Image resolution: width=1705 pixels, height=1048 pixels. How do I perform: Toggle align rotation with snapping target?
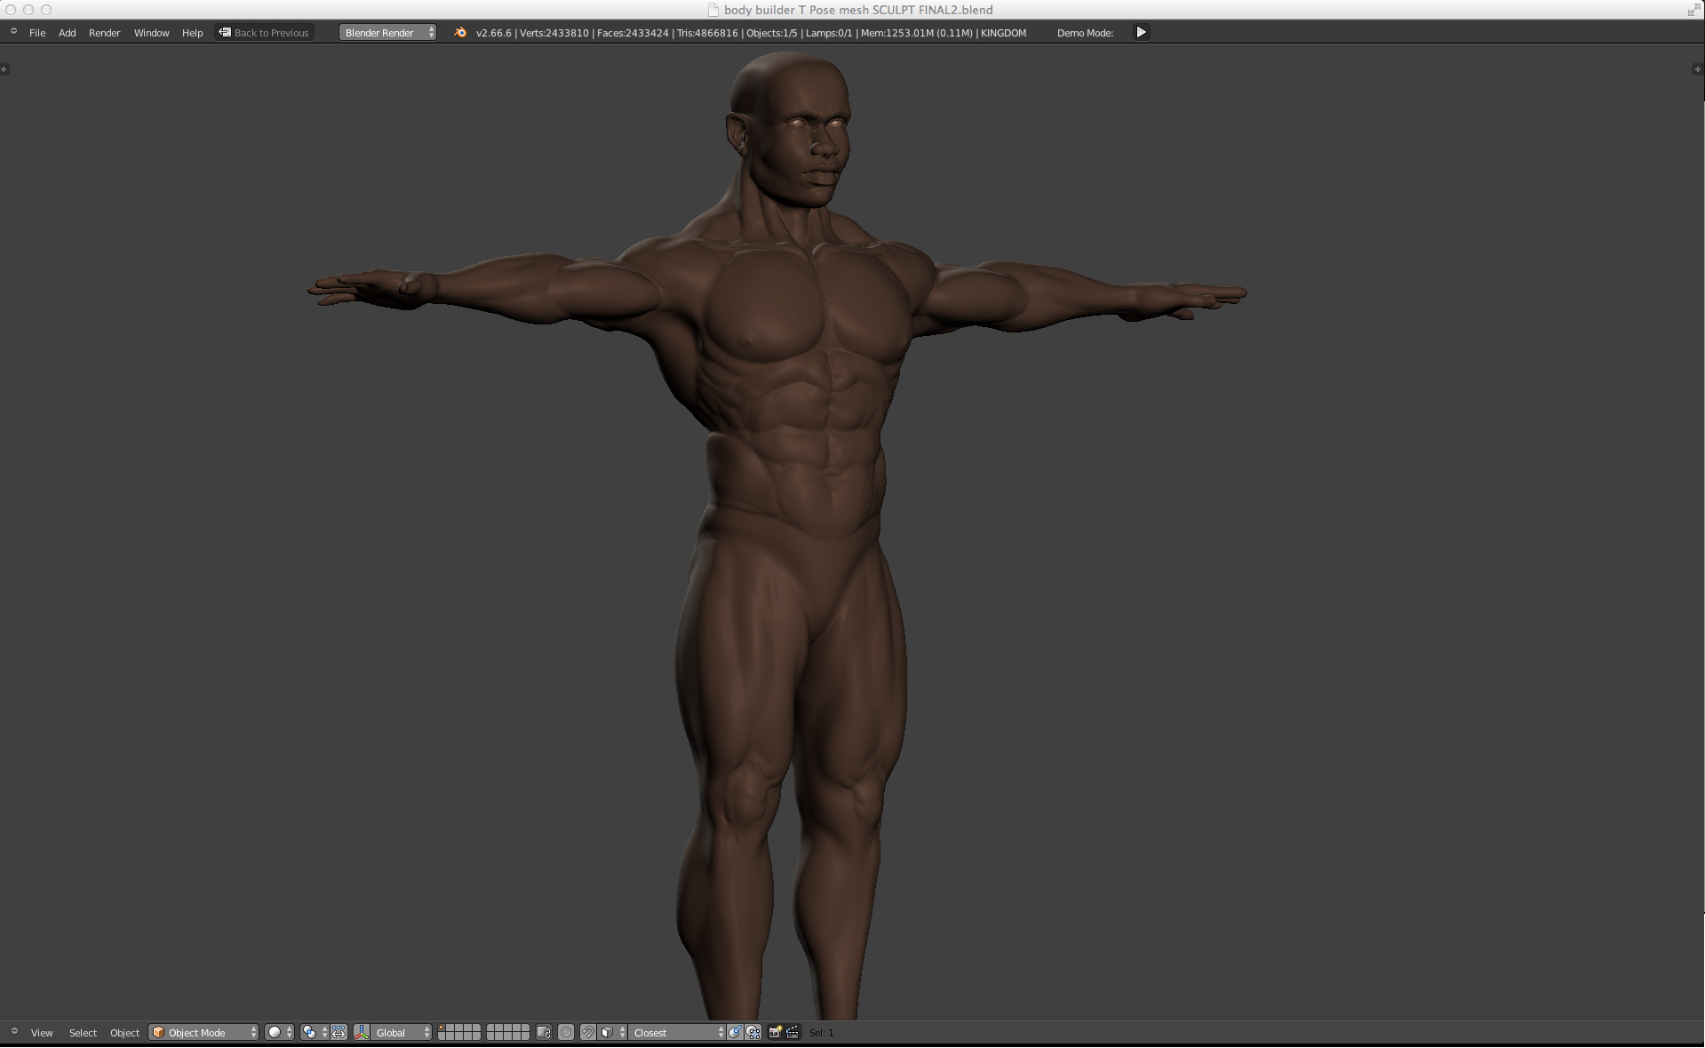(x=735, y=1033)
